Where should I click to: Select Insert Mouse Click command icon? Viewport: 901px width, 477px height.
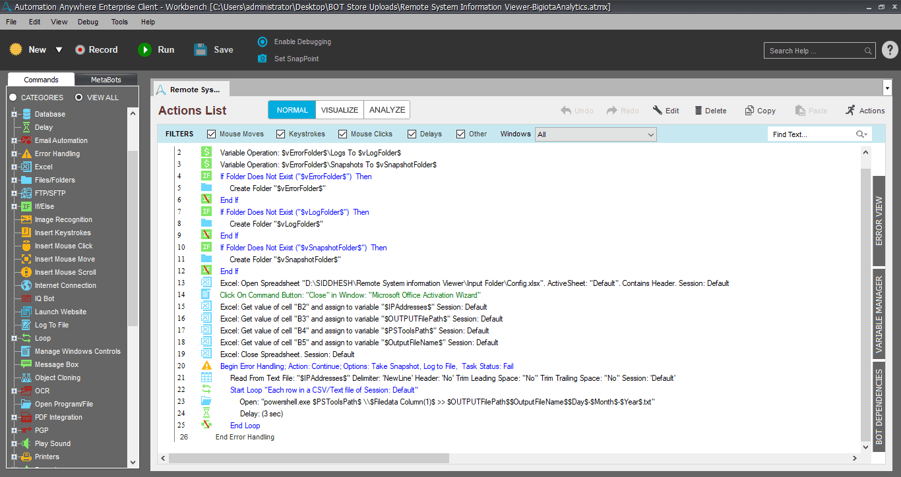(x=26, y=246)
